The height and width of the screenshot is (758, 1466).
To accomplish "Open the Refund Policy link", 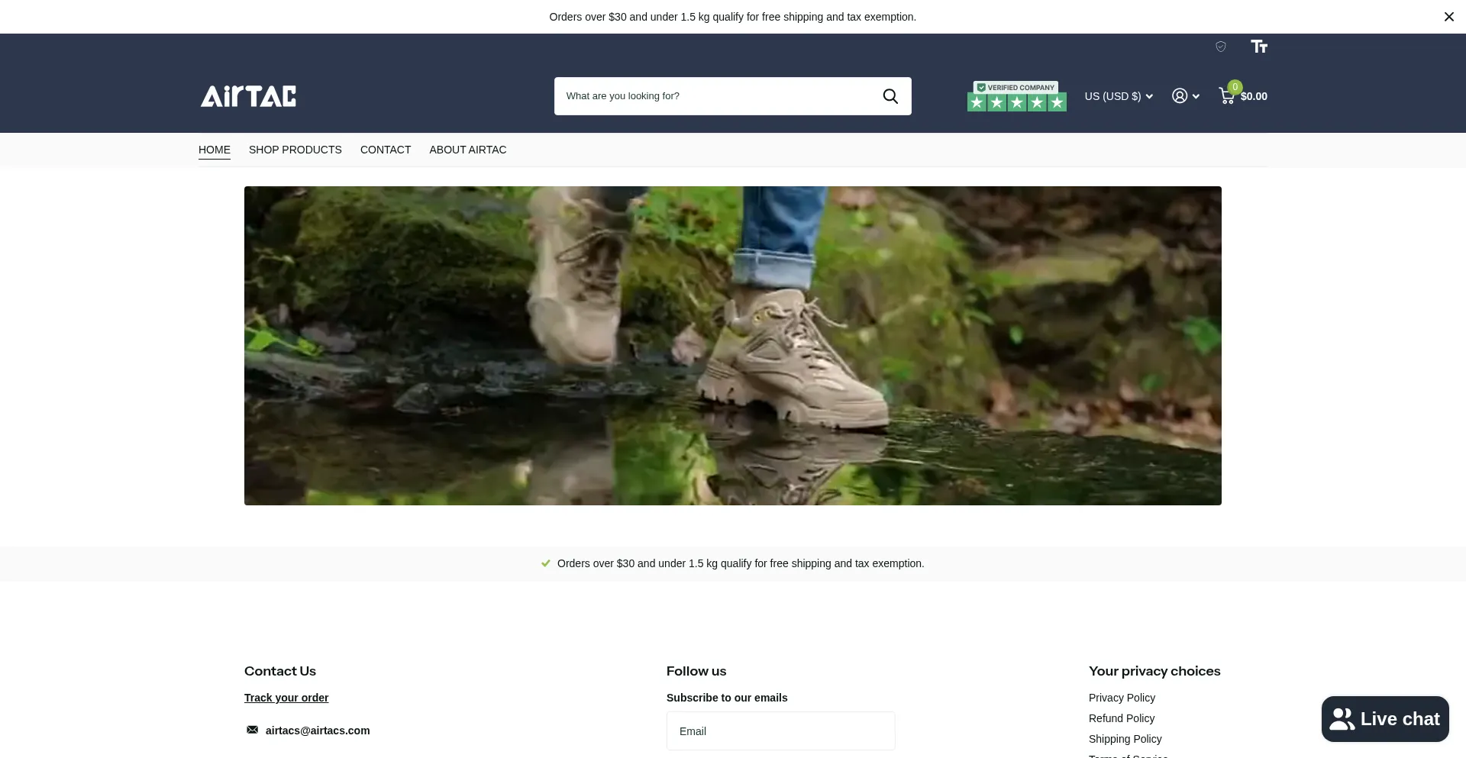I will [x=1121, y=718].
